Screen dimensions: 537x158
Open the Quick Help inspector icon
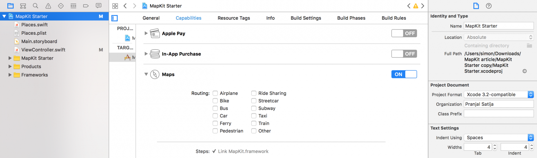coord(488,6)
